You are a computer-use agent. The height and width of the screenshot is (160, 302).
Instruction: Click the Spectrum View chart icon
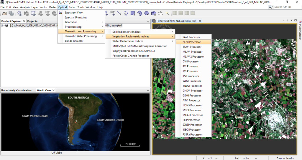[x=60, y=12]
